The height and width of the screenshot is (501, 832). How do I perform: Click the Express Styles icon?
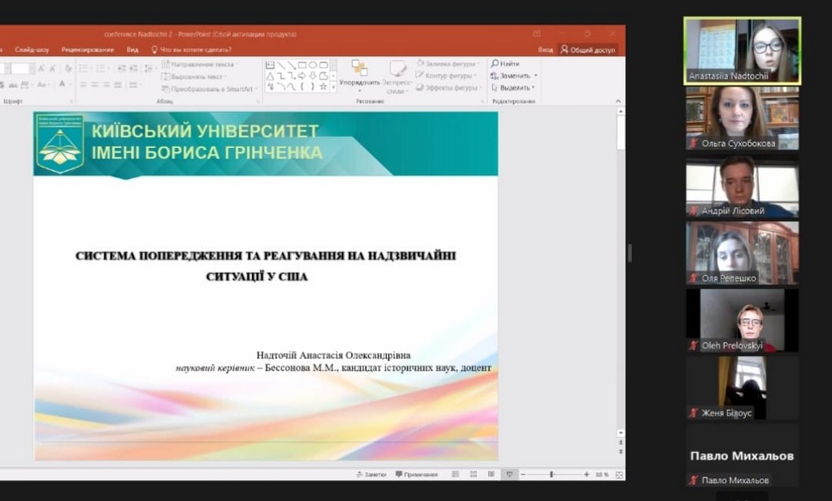397,73
